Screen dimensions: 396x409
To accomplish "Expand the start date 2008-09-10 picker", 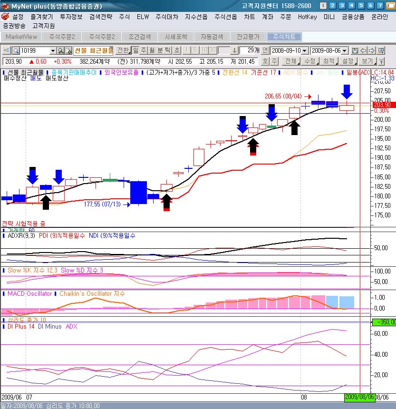I will [305, 50].
